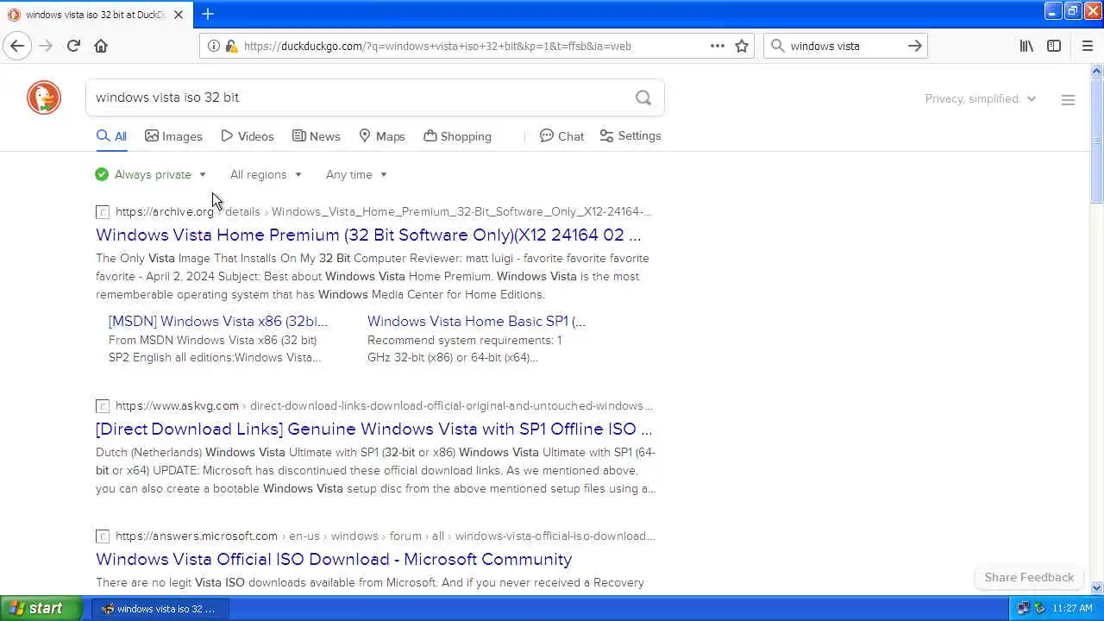
Task: Click the browser search box with windows vista
Action: (845, 46)
